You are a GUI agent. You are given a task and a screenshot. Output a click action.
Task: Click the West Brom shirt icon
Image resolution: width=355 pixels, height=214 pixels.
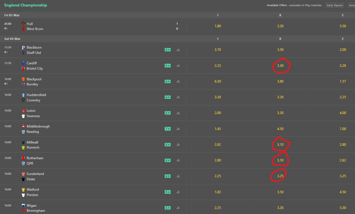pos(23,29)
